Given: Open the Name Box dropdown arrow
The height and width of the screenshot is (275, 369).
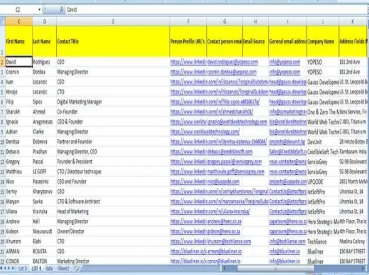Looking at the screenshot, I should 39,10.
